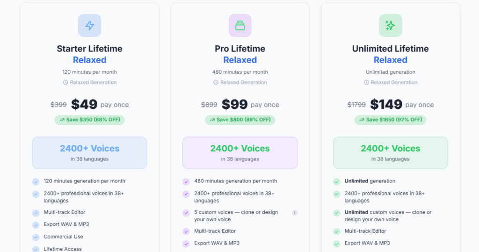Click the Pro Lifetime box icon
The height and width of the screenshot is (252, 479).
point(240,26)
